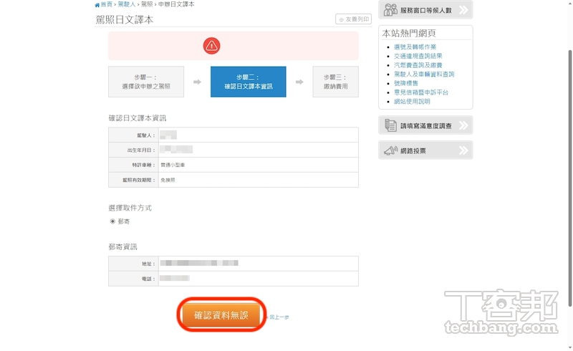Click the 駕照有效期限 row label
Image resolution: width=573 pixels, height=351 pixels.
pos(139,180)
